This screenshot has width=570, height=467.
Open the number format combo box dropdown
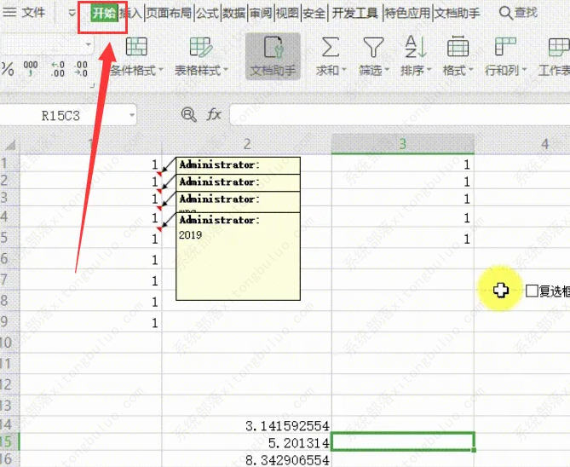tap(88, 44)
